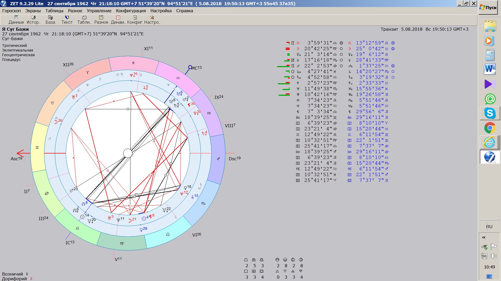This screenshot has width=501, height=281.
Task: Open the История toolbar button
Action: pyautogui.click(x=33, y=20)
